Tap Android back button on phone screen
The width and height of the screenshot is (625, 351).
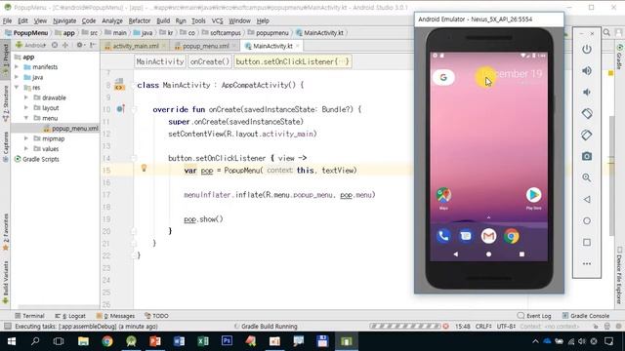point(456,253)
